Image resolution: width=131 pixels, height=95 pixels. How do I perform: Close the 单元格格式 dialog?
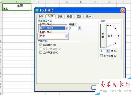[x=122, y=10]
